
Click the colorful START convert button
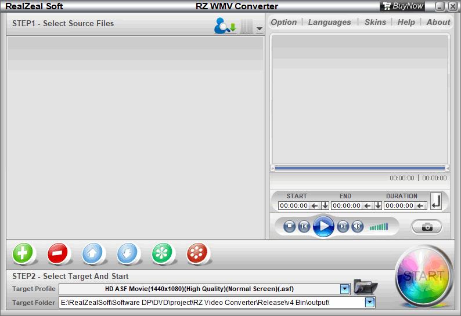[x=424, y=276]
